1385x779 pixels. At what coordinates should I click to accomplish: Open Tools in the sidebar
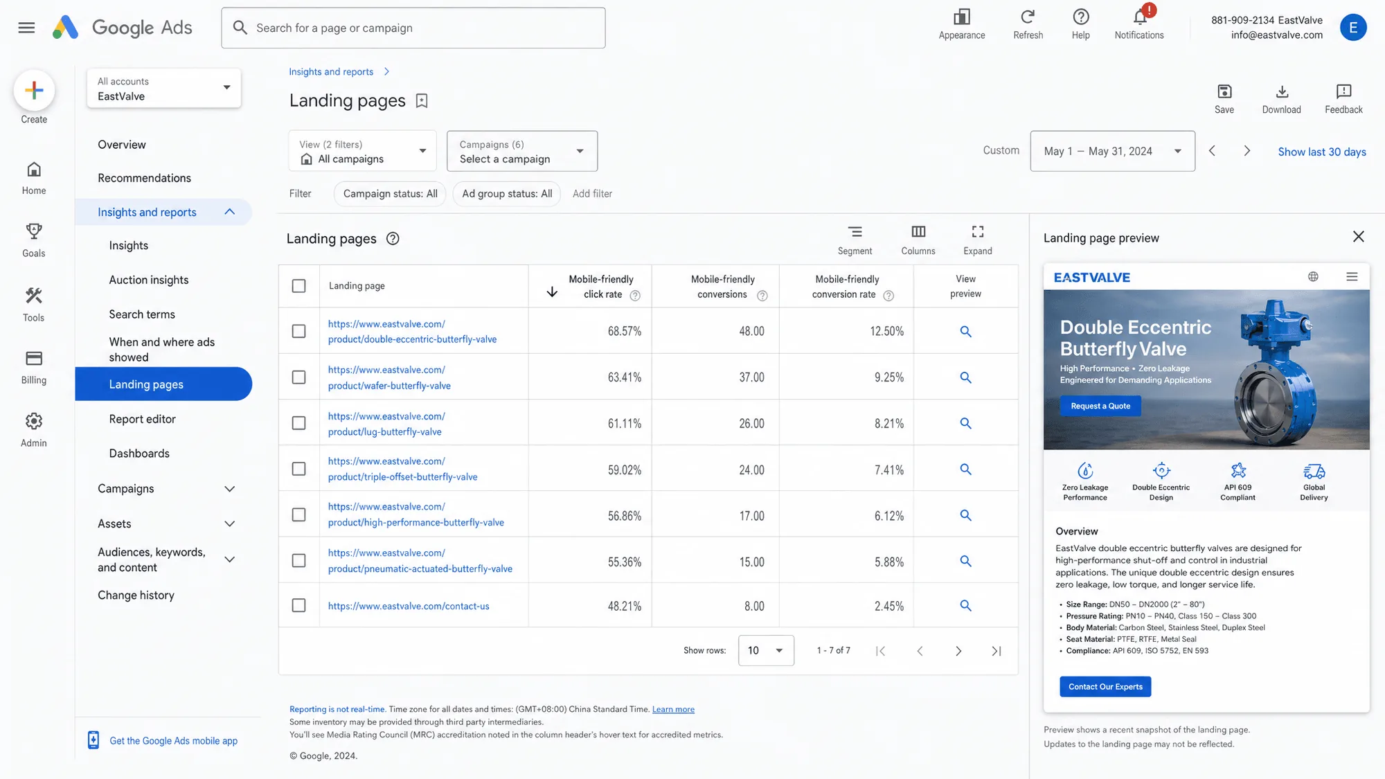click(33, 305)
